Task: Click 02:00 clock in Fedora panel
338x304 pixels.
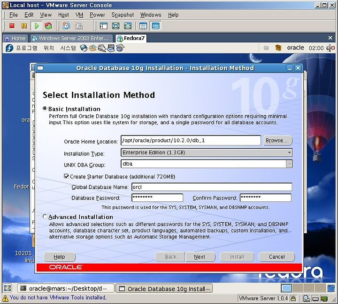Action: 316,48
